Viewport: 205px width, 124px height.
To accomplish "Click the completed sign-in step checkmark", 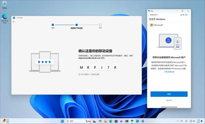I will pyautogui.click(x=53, y=25).
